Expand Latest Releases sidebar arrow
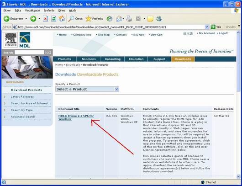242x186 pixels. 5,97
